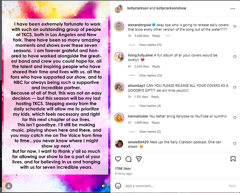
Task: Expand the 11 replies under alexandergold's comment
Action: tap(150, 45)
